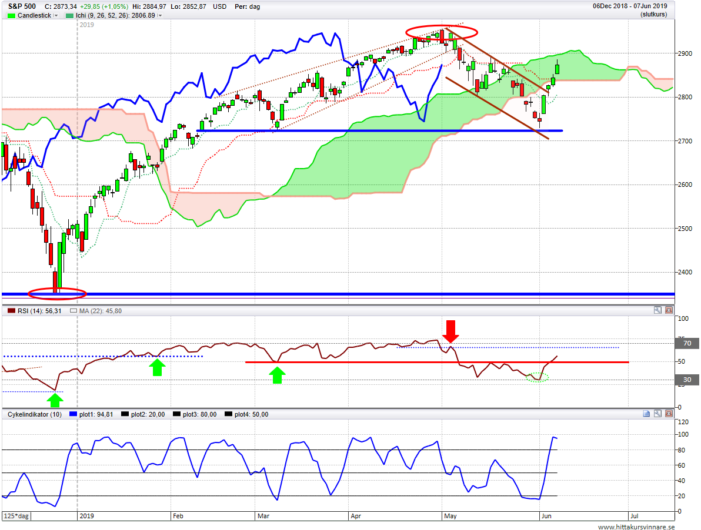Click the white MA (22) color swatch
Viewport: 701px width, 530px height.
coord(74,311)
